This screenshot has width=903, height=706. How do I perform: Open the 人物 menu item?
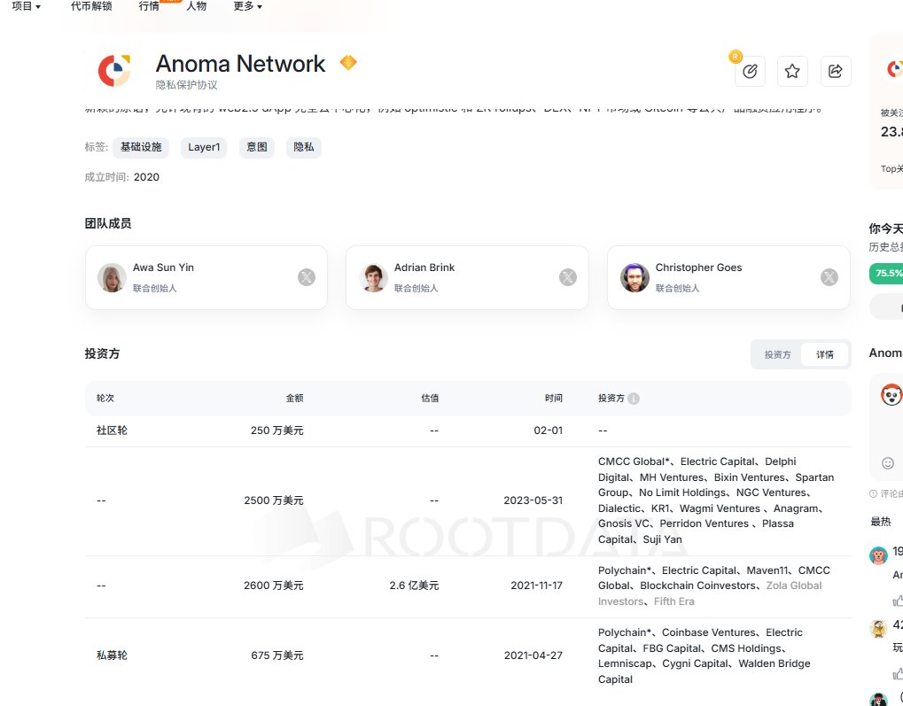(197, 6)
